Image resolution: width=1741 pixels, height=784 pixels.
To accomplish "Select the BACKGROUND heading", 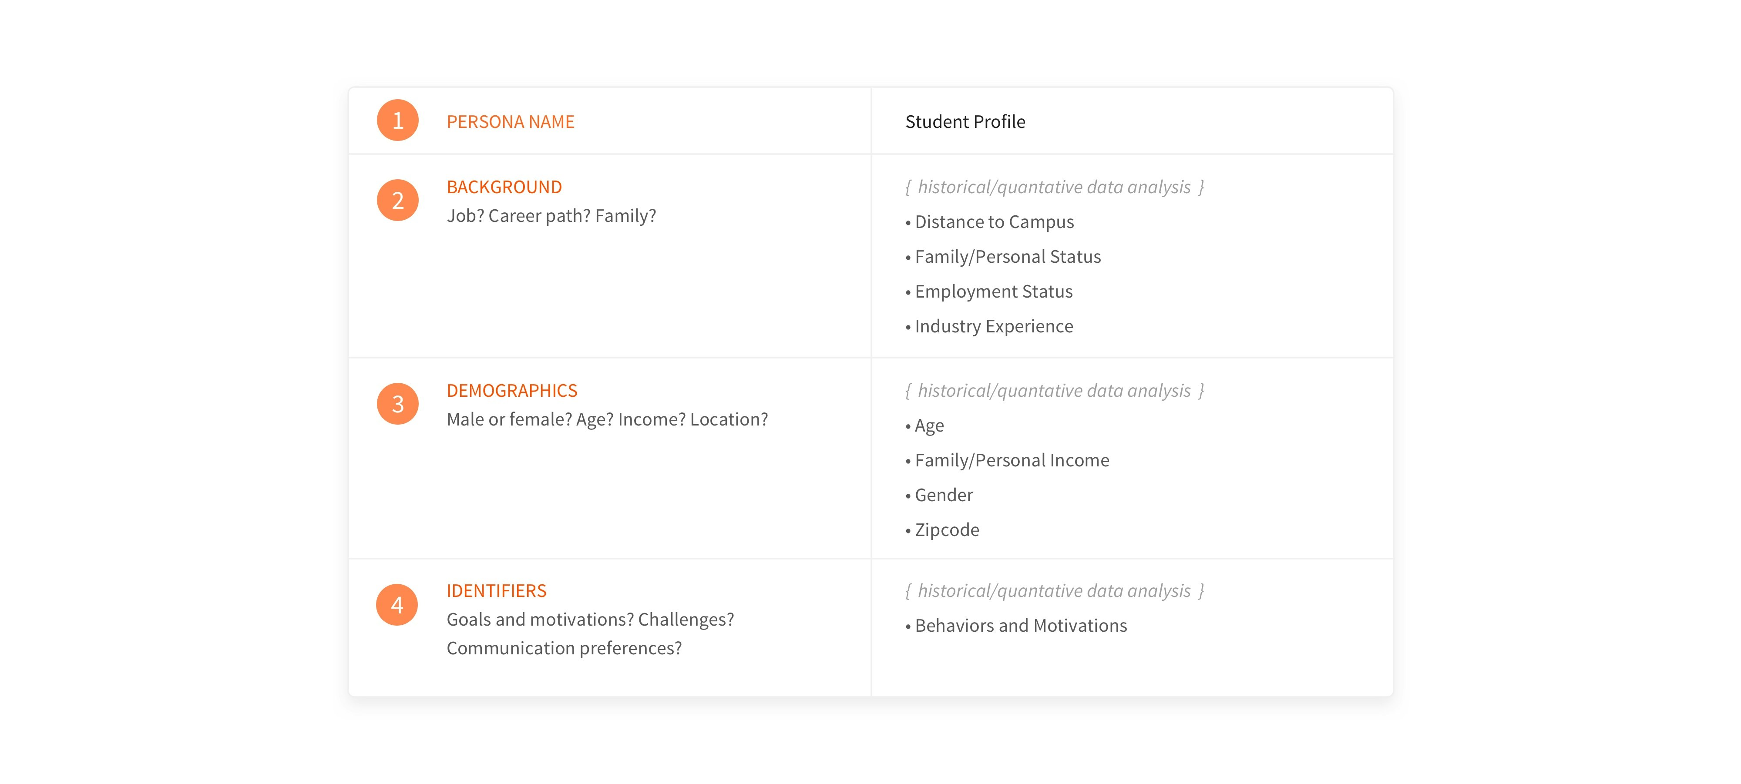I will (504, 187).
